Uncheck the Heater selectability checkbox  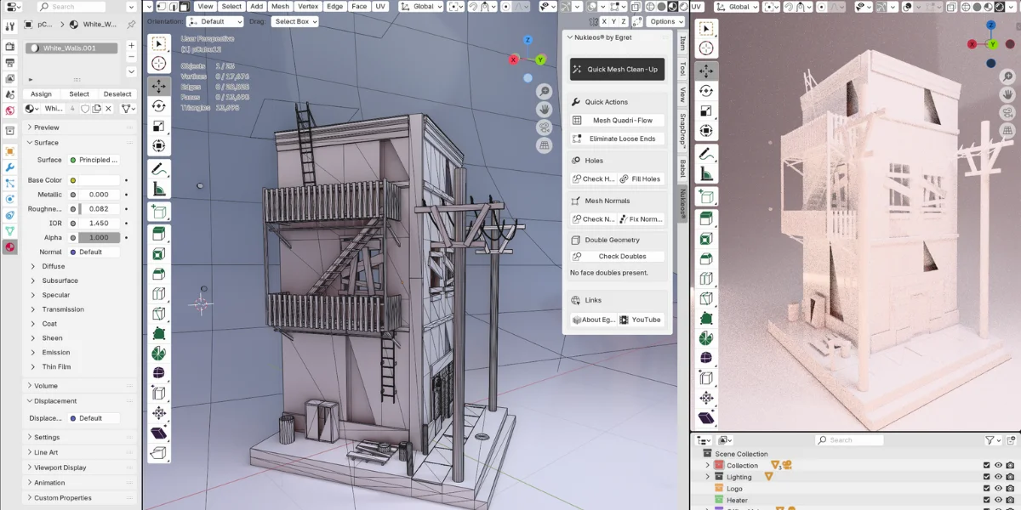[x=987, y=500]
